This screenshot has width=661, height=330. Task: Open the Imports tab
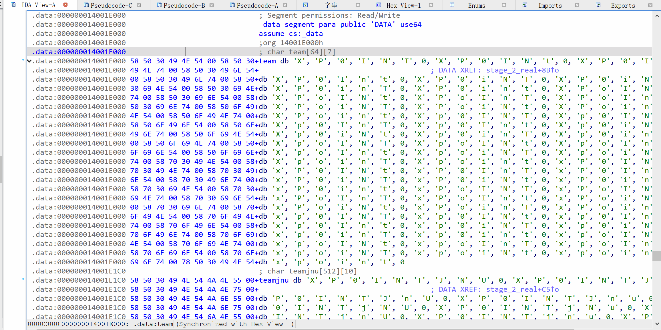pyautogui.click(x=550, y=5)
